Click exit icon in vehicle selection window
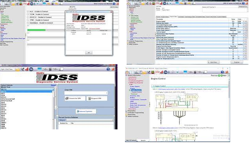The height and width of the screenshot is (144, 252). [113, 69]
